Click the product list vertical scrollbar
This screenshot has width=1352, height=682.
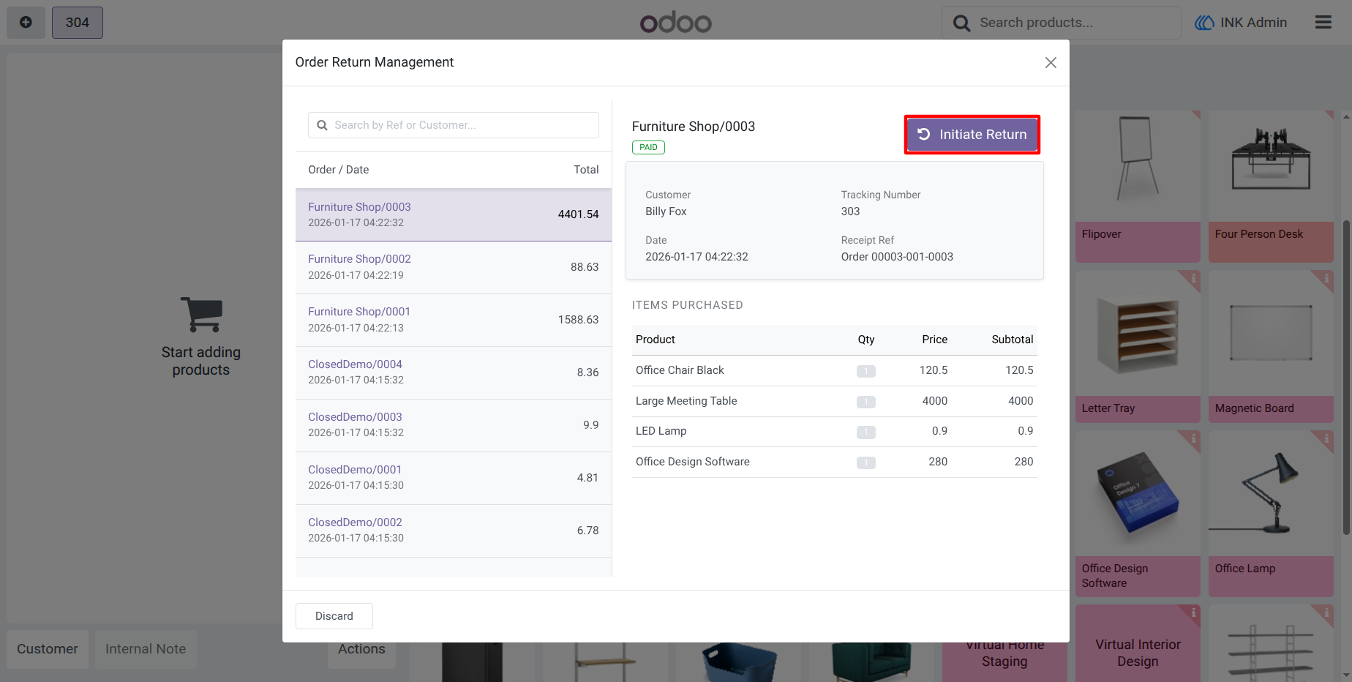(x=1346, y=377)
